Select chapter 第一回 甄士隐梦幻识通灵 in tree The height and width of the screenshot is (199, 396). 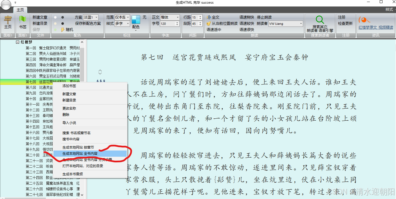pyautogui.click(x=53, y=48)
